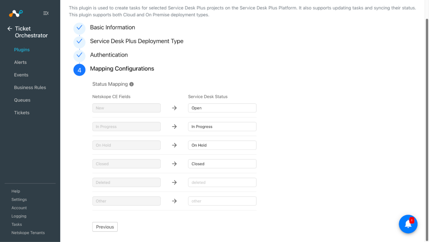Click the Status Mapping heading
The height and width of the screenshot is (242, 429).
110,84
